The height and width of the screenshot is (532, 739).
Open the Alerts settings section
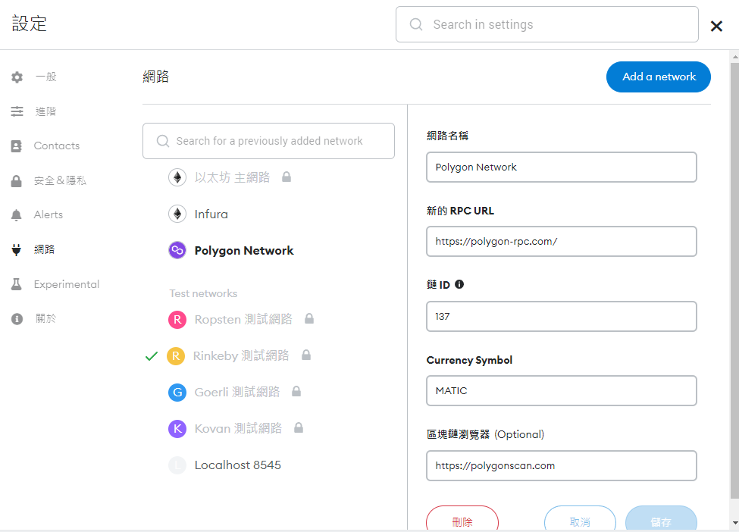48,215
